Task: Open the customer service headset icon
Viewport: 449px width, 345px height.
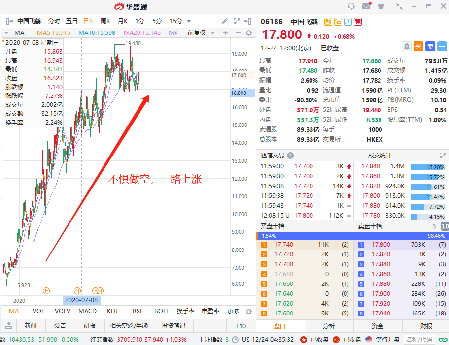Action: [x=351, y=6]
